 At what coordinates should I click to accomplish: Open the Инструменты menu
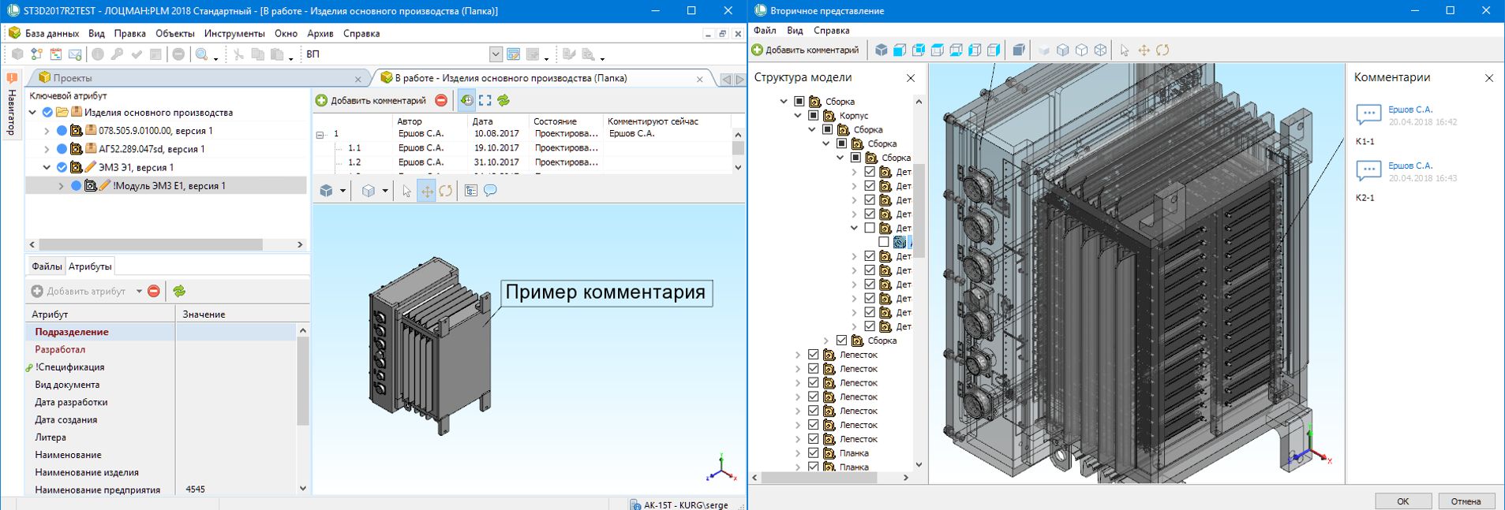234,34
